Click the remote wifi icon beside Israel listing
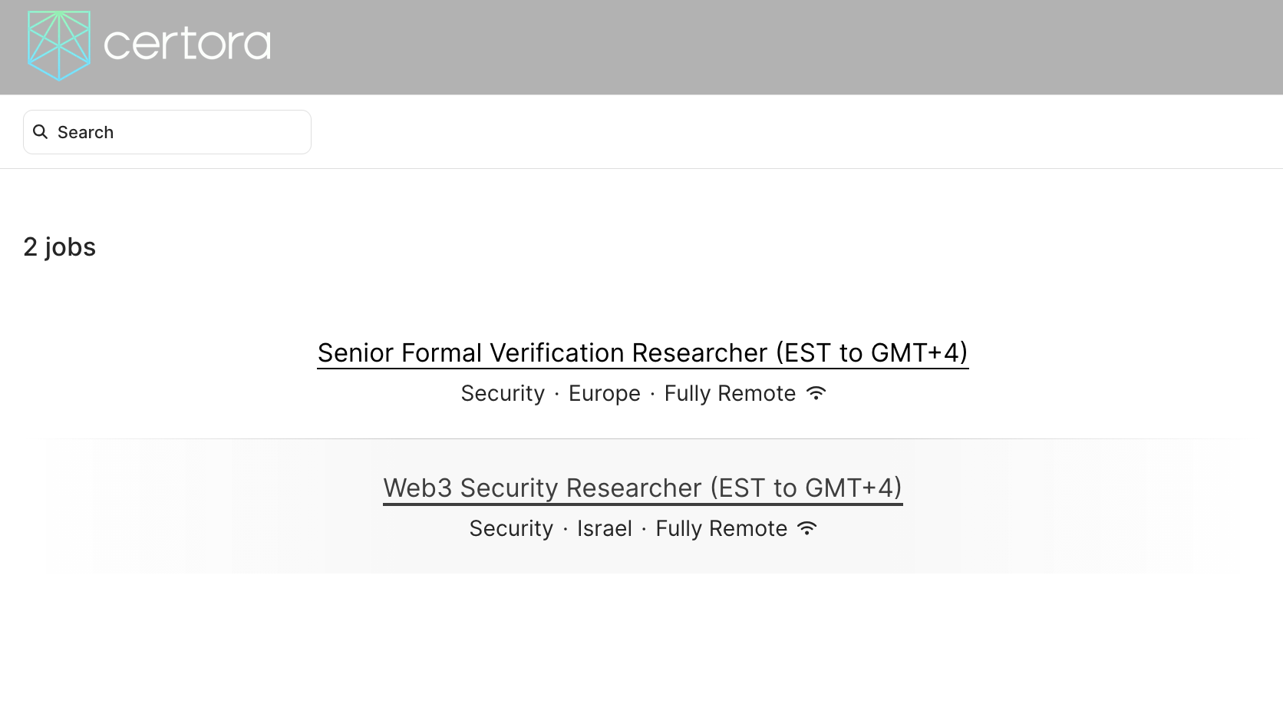 [x=807, y=528]
